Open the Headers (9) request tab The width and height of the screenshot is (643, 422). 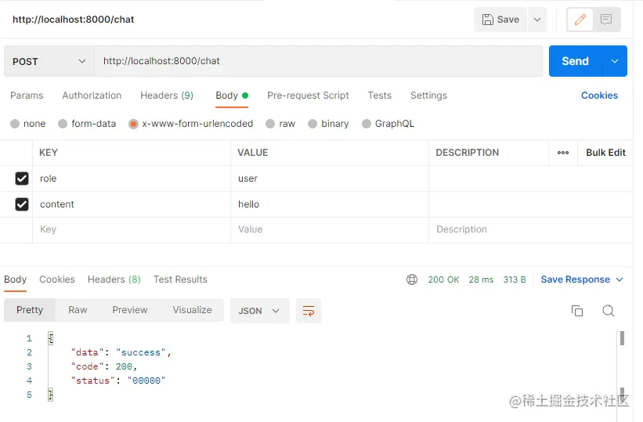coord(167,96)
